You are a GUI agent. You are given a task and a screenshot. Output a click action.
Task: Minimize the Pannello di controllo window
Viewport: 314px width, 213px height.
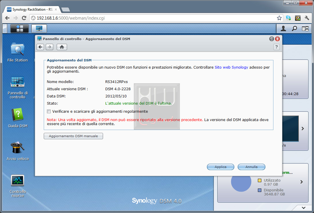[x=271, y=39]
